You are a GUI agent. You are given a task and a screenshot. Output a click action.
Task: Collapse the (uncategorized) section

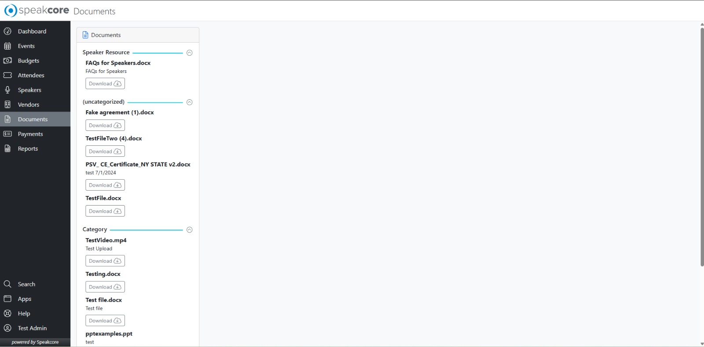pos(190,102)
